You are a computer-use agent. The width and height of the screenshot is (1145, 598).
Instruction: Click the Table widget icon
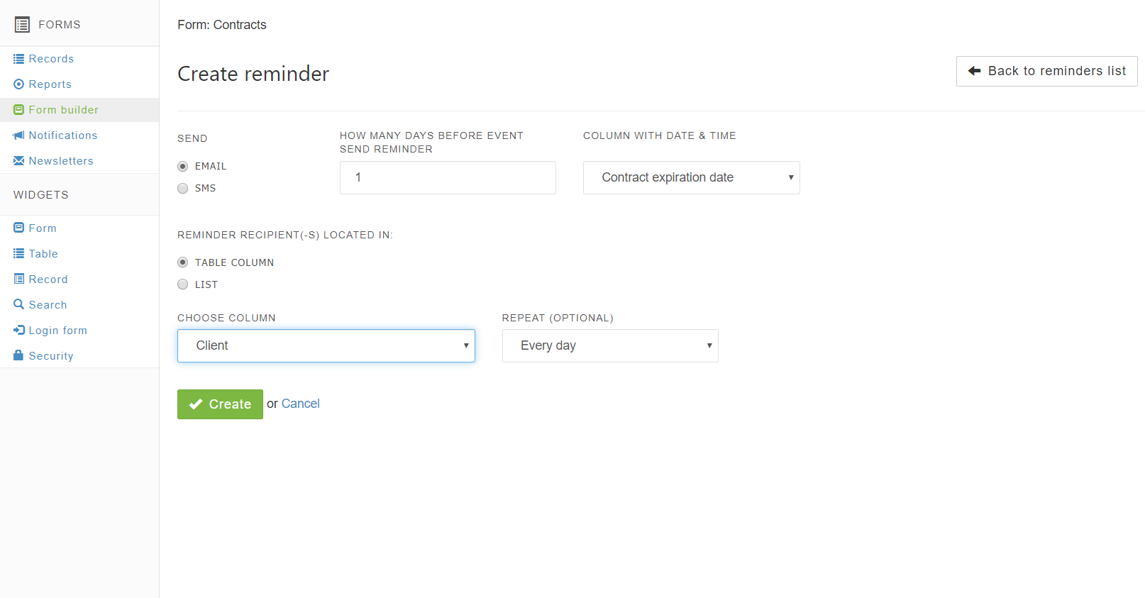click(18, 254)
